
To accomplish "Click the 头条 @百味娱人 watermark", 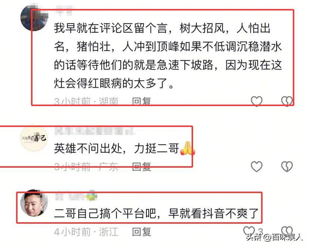I will click(275, 237).
